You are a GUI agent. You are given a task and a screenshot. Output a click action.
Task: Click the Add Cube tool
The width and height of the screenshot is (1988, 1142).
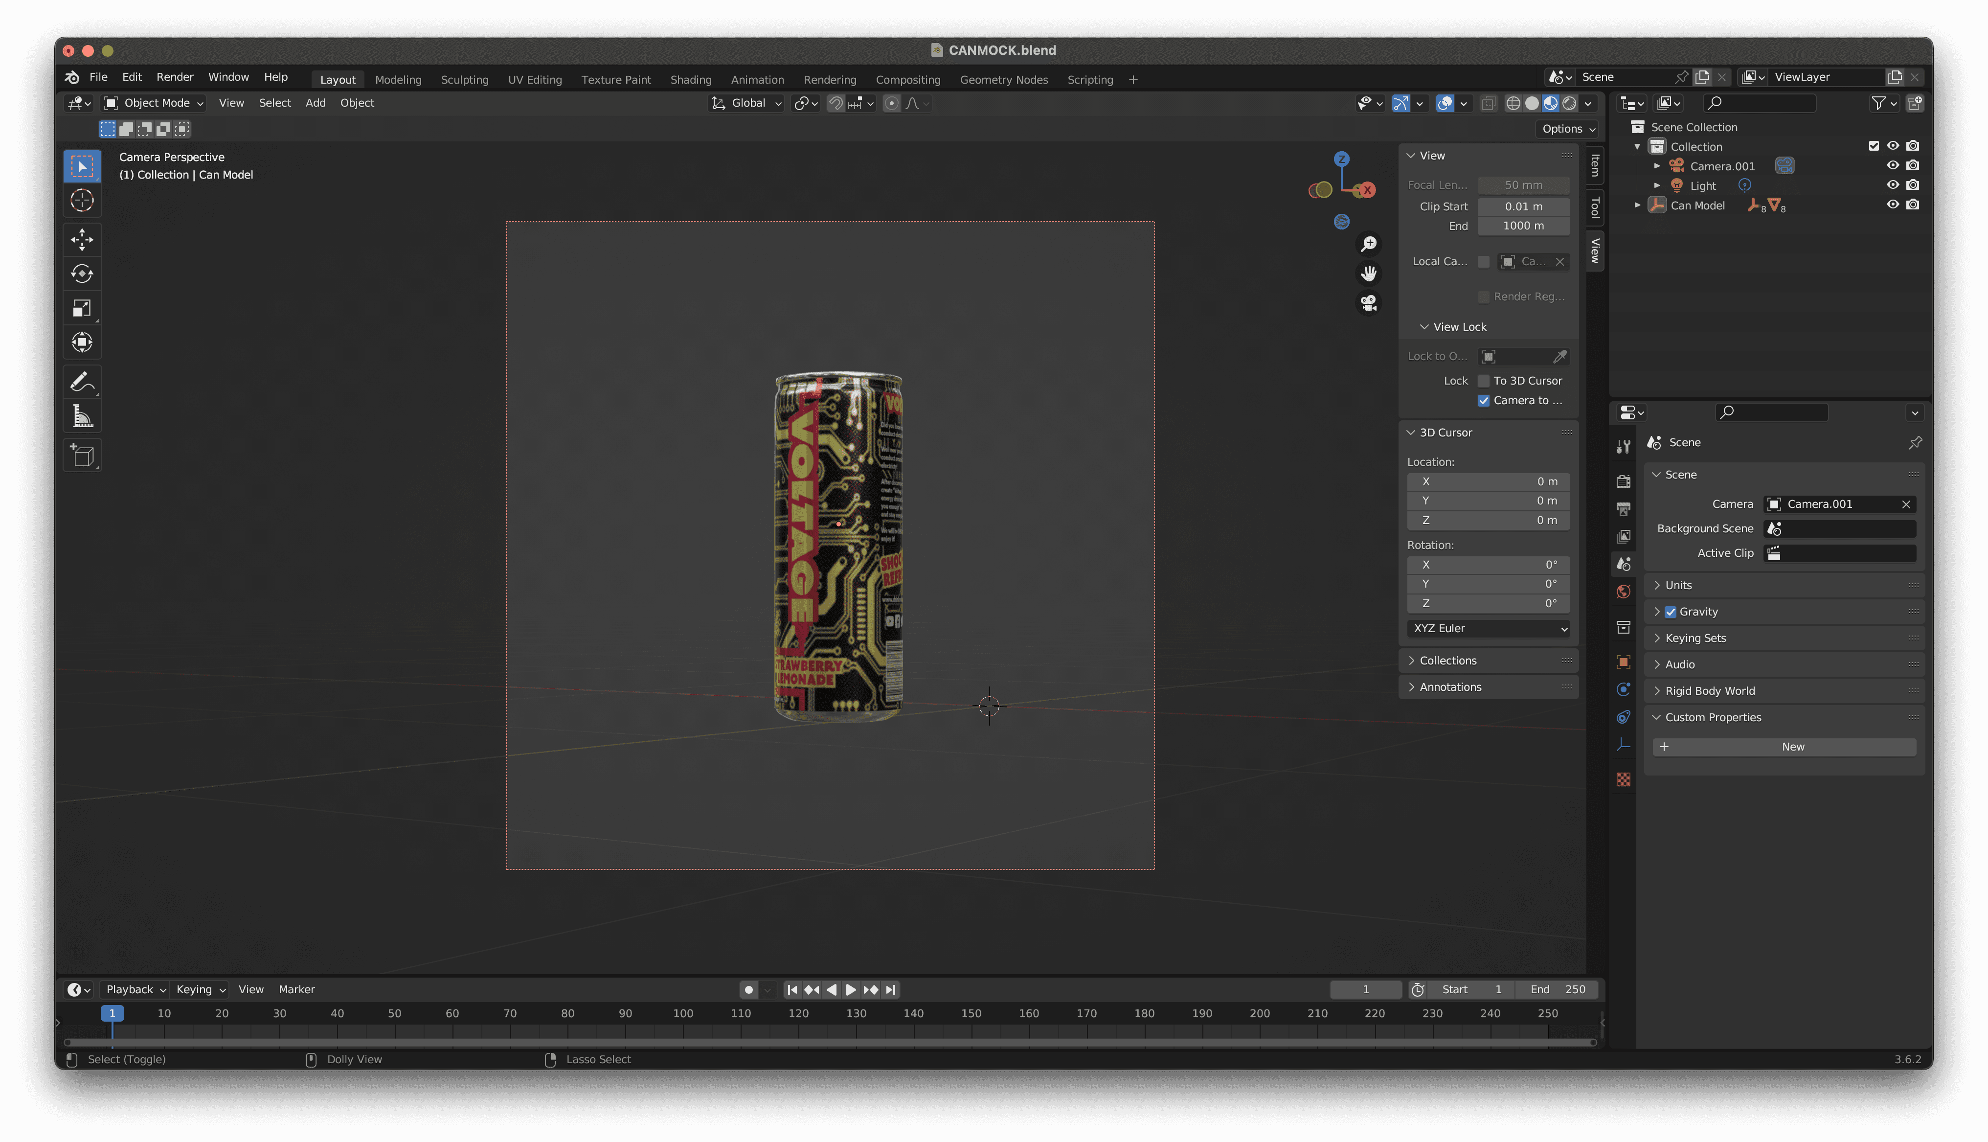pyautogui.click(x=82, y=455)
